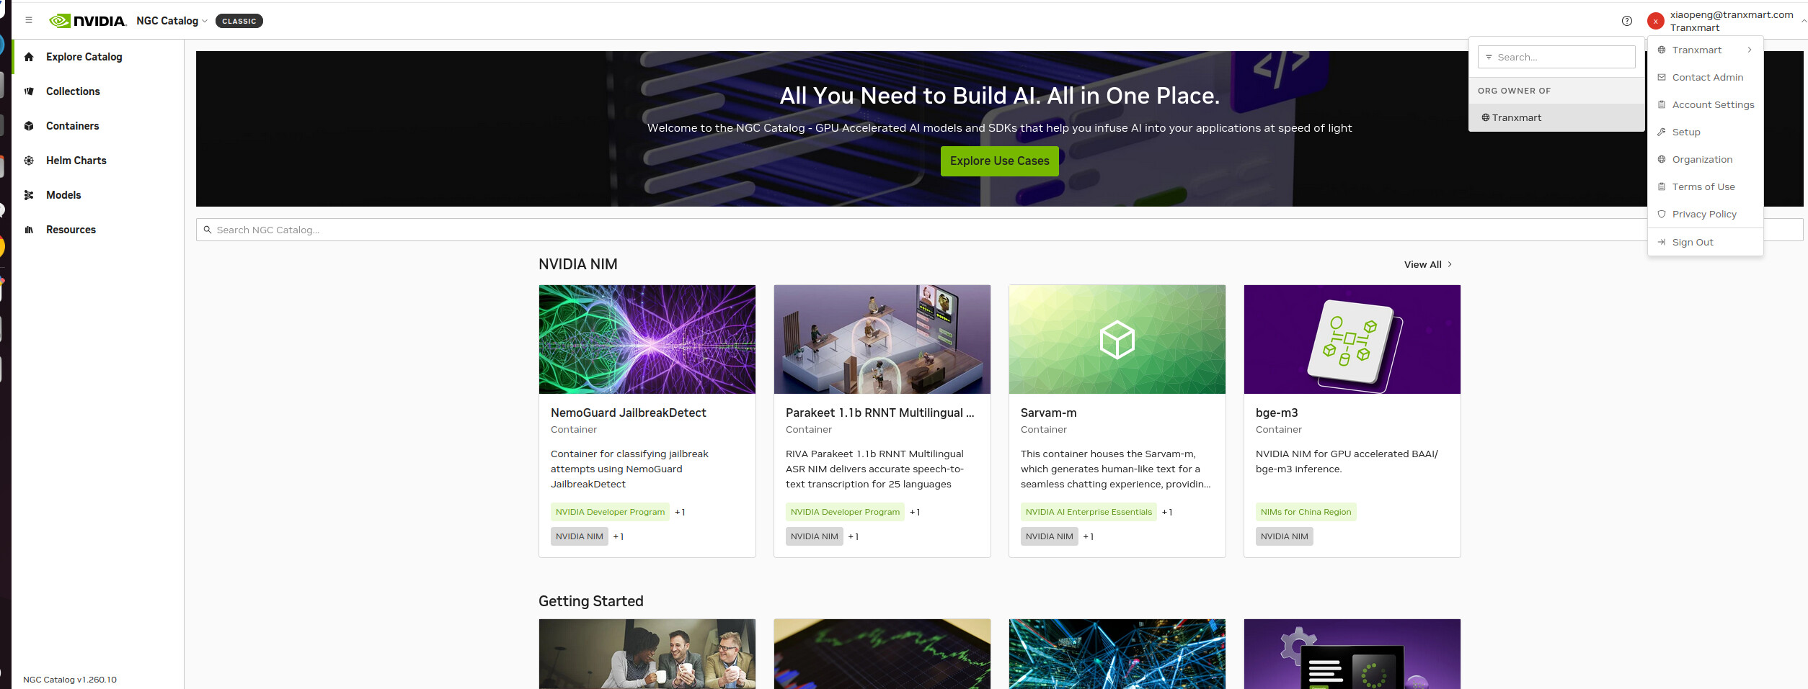Open Helm Charts in the sidebar
The height and width of the screenshot is (689, 1808).
(76, 161)
